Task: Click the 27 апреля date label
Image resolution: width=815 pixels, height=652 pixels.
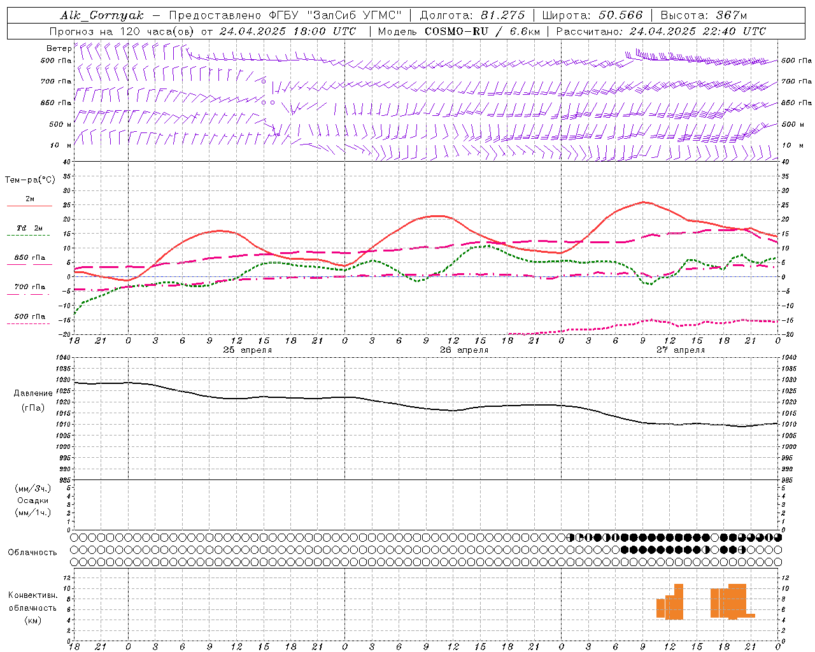Action: 681,350
